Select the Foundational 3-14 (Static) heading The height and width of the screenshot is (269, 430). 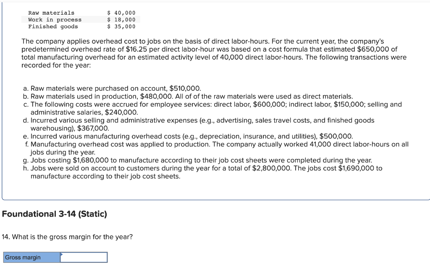point(53,214)
